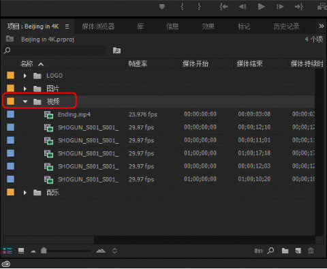Select SHOGUN clip ending at 01;00;17;18

click(88, 154)
